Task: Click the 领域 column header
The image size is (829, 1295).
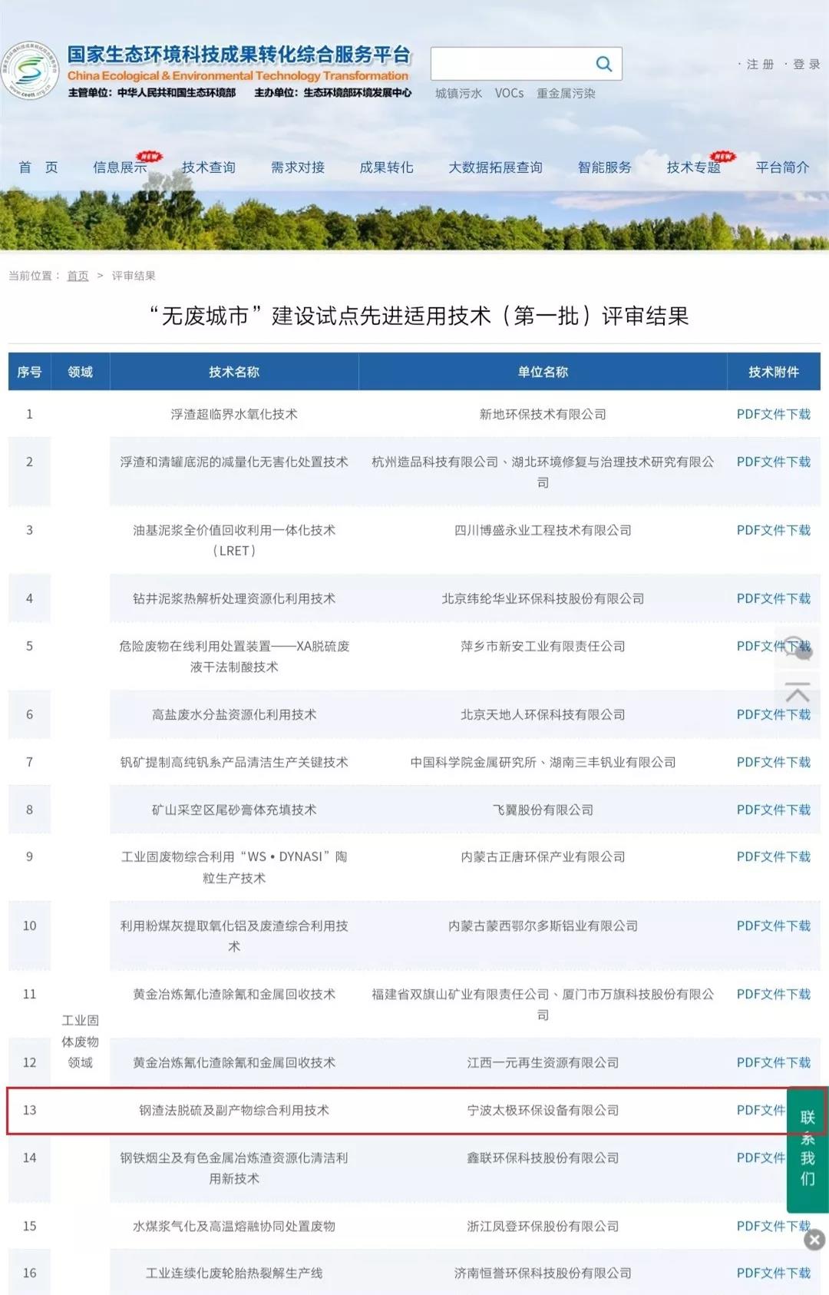Action: click(x=80, y=372)
